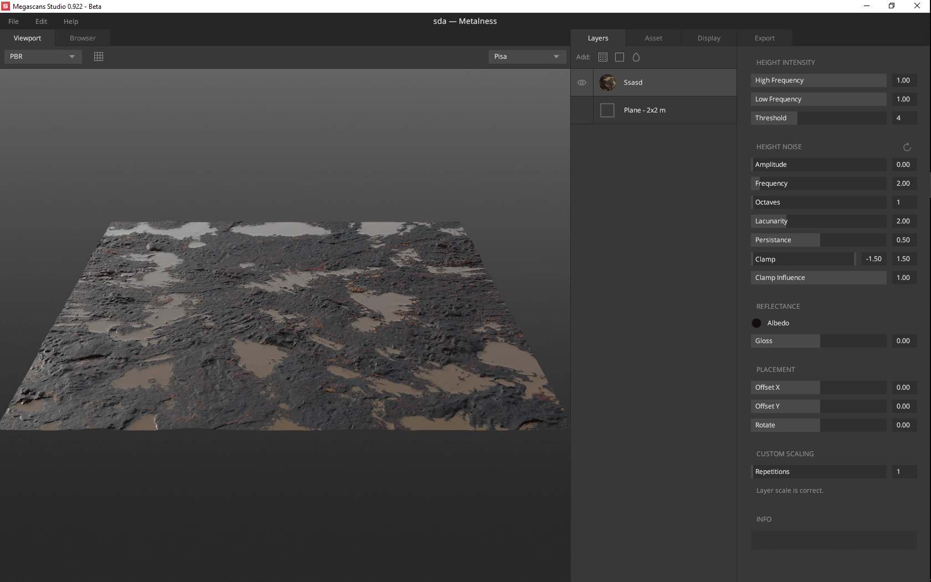Image resolution: width=931 pixels, height=582 pixels.
Task: Click the Clamp maximum value 1.50
Action: pyautogui.click(x=904, y=259)
